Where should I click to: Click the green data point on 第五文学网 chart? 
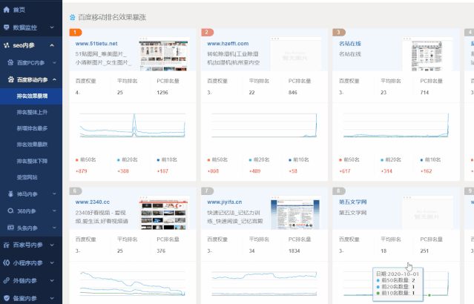(x=429, y=295)
